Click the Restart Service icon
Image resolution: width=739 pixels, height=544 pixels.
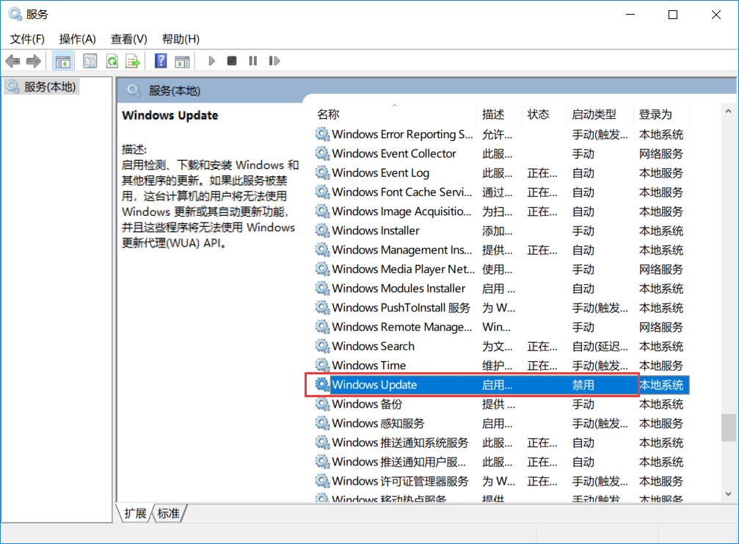tap(274, 61)
